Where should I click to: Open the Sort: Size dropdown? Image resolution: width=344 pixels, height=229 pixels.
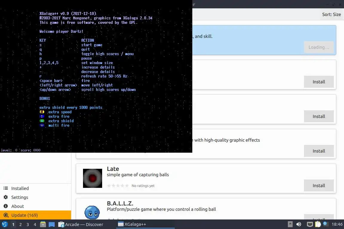(x=331, y=15)
